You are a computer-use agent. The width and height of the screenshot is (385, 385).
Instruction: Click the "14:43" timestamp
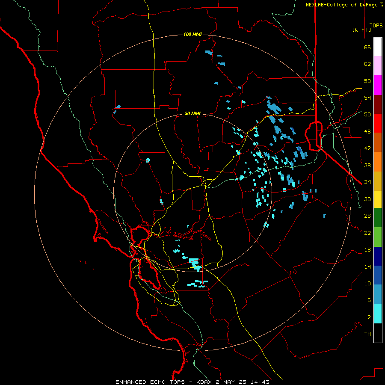coord(260,382)
